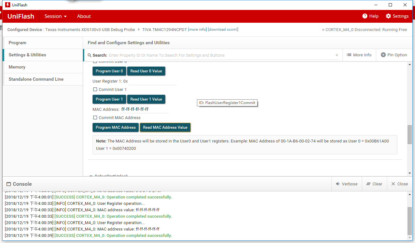Clear the search field with the X icon

(337, 55)
